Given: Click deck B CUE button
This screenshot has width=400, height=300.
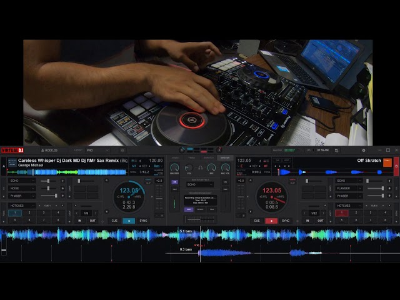Looking at the screenshot, I should (x=257, y=221).
